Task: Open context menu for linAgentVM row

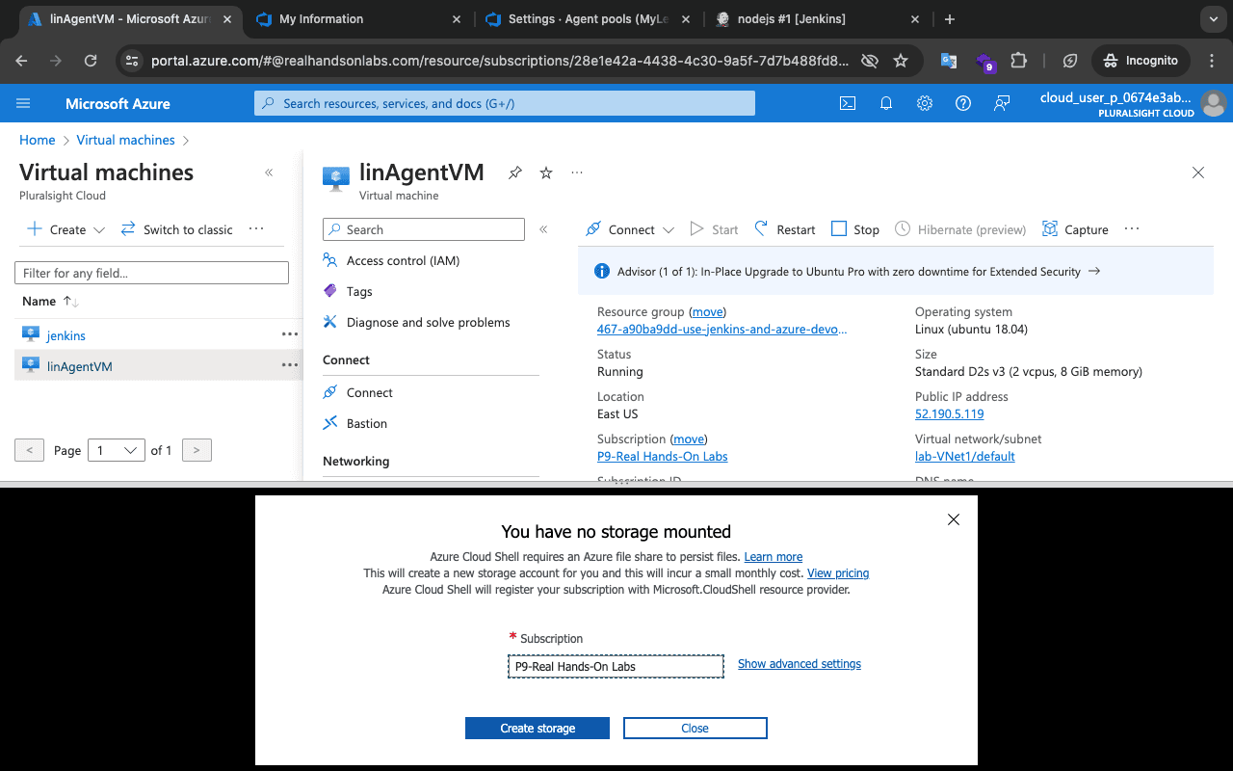Action: pos(289,365)
